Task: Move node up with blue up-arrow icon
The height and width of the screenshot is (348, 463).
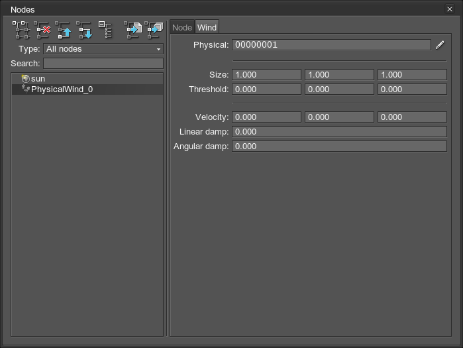Action: (64, 30)
